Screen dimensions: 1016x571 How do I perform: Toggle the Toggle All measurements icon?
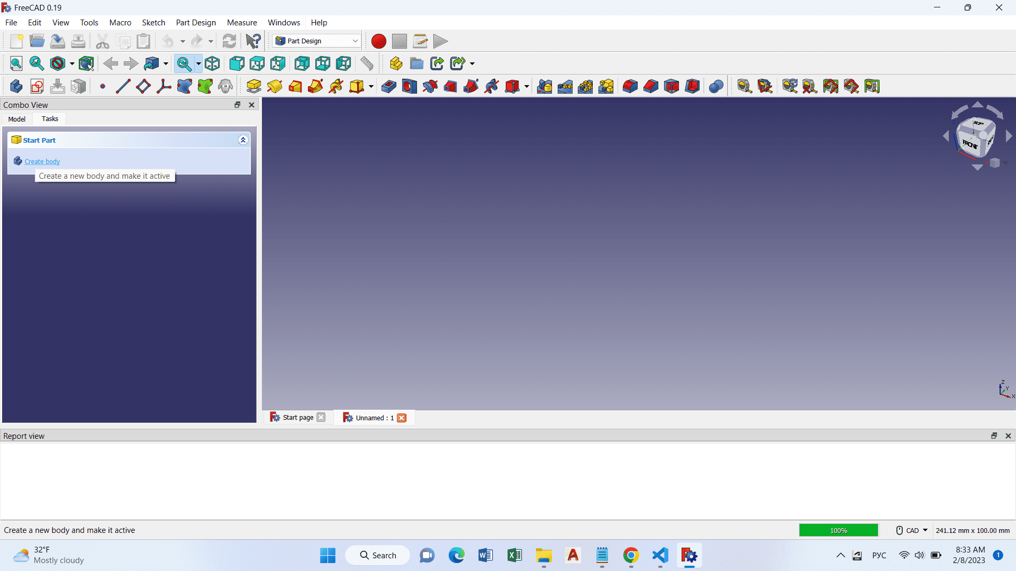click(831, 86)
